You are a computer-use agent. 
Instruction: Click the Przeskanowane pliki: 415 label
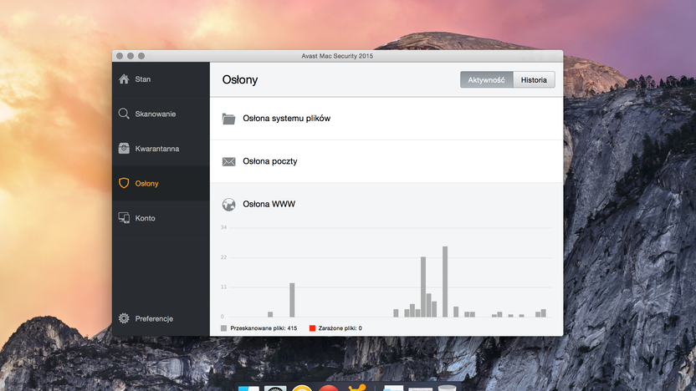point(264,328)
